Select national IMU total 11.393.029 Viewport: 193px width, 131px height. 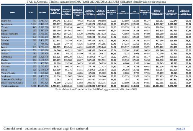90,86
